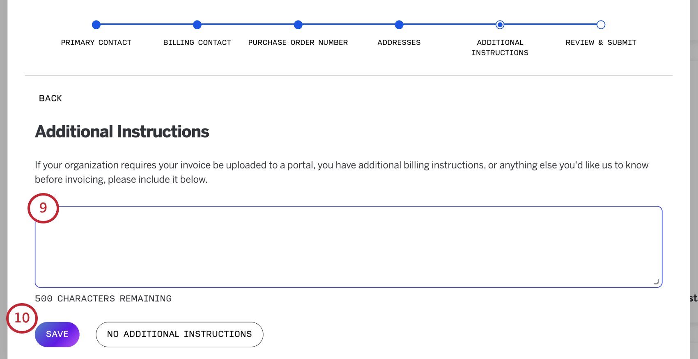Click the Billing Contact step dot
698x359 pixels.
click(197, 25)
